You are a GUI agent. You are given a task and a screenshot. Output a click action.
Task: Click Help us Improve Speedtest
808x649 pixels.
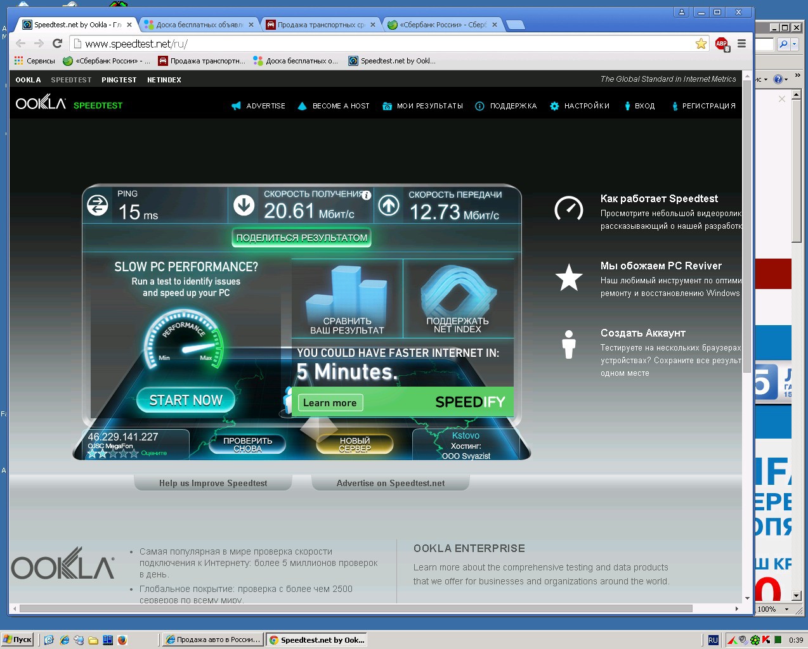coord(213,483)
